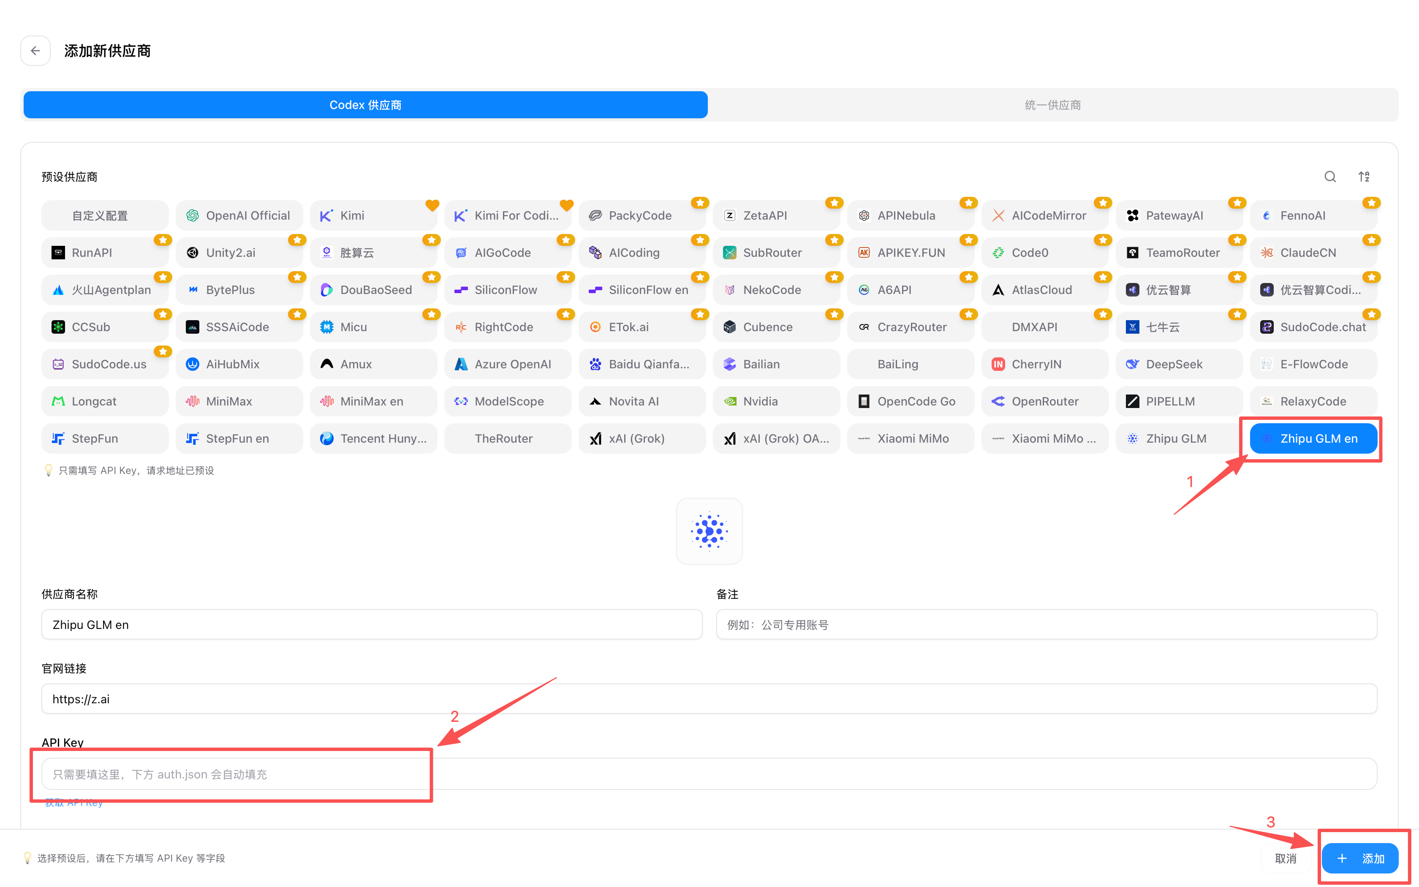Pick the Xiaomi MiMo preset
This screenshot has width=1419, height=887.
[x=911, y=438]
